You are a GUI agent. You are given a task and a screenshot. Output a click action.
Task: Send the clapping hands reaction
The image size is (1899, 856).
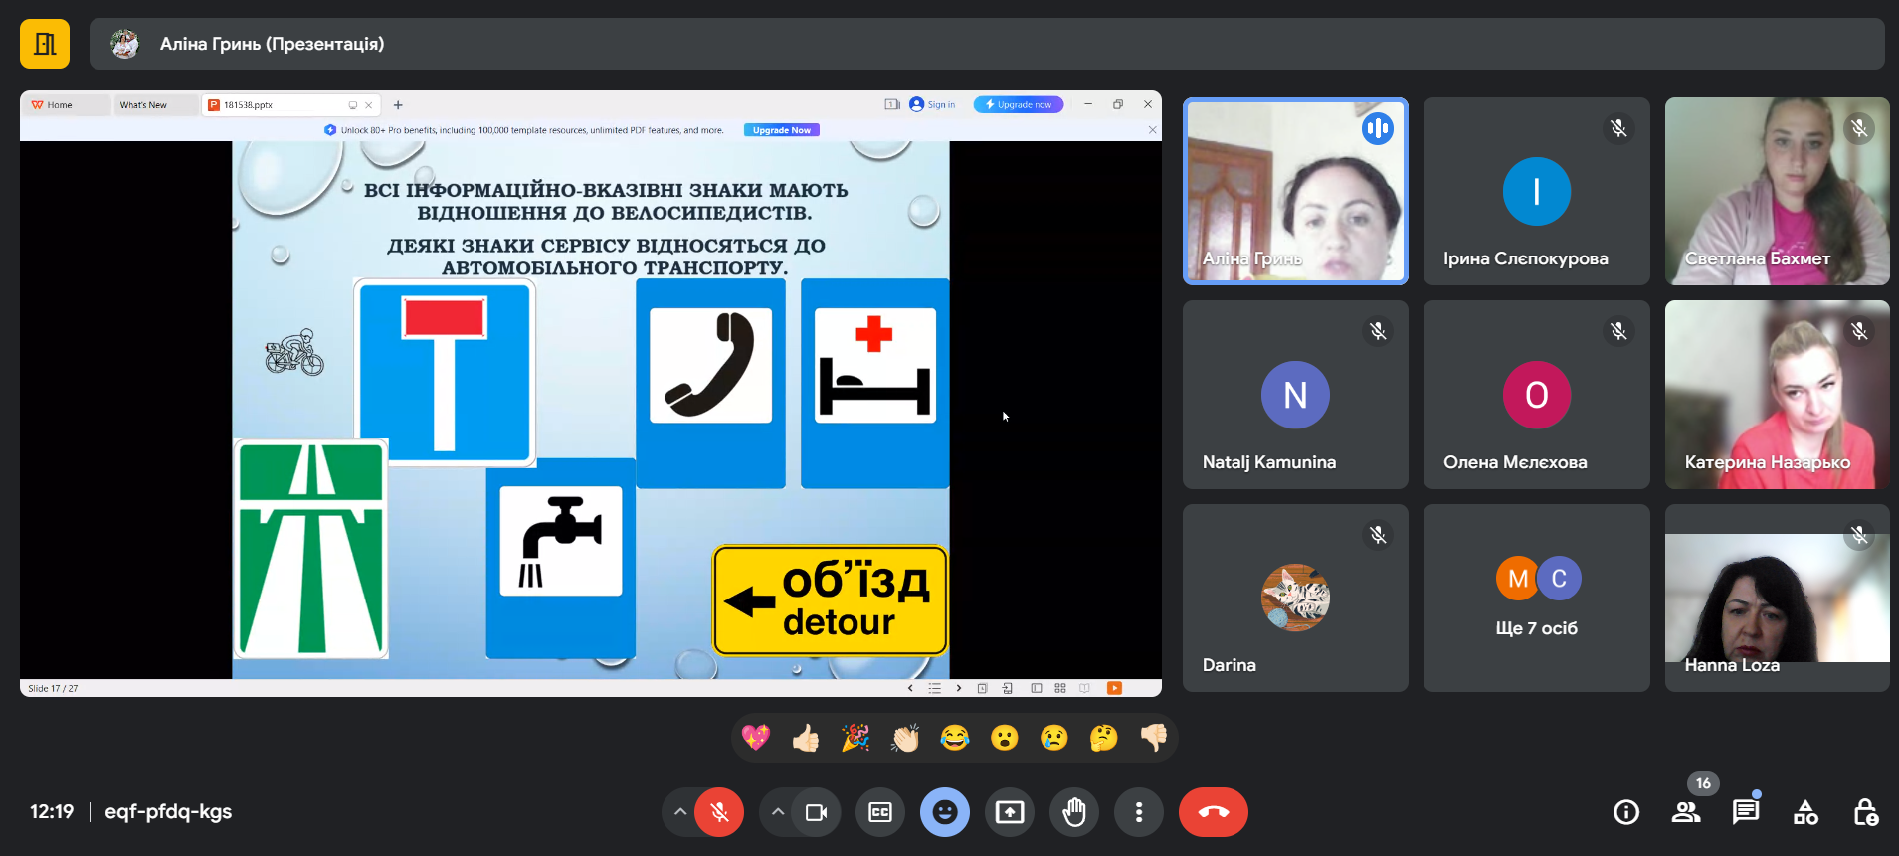point(905,738)
